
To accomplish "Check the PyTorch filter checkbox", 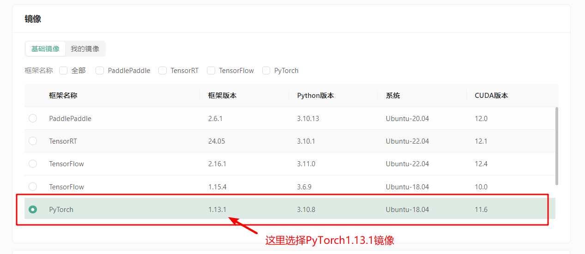I will pos(266,71).
